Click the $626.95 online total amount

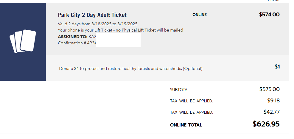click(266, 124)
